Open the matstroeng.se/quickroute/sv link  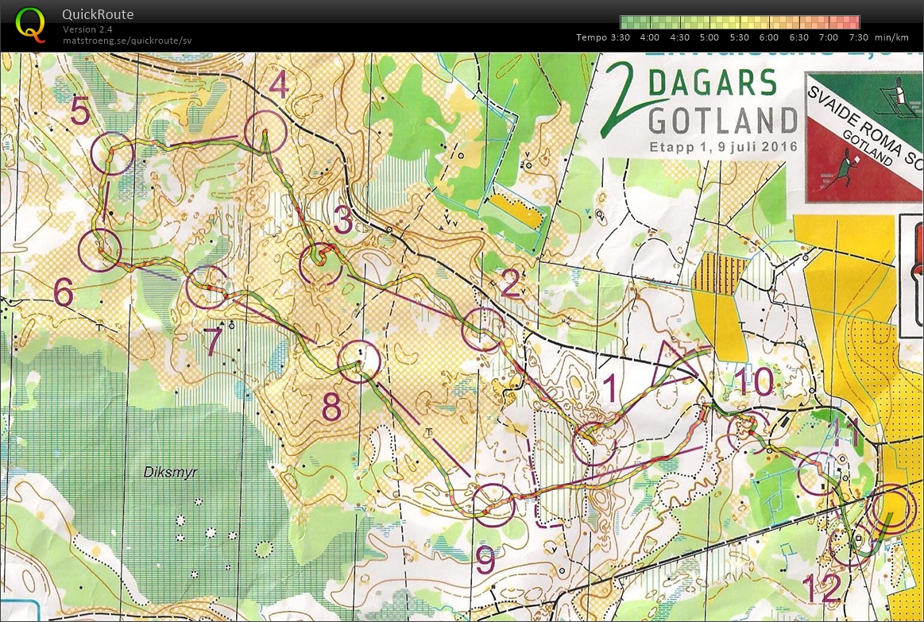click(x=127, y=41)
